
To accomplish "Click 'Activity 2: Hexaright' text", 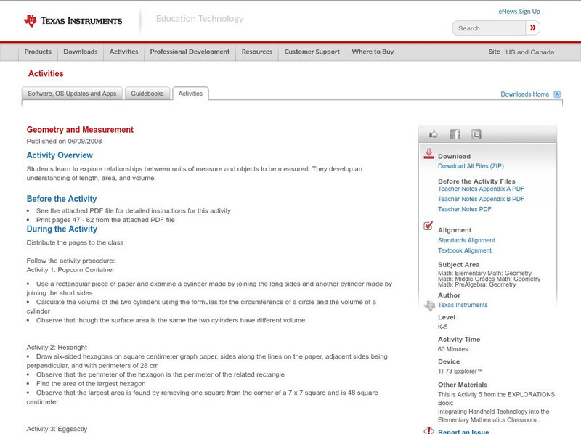I will pyautogui.click(x=57, y=348).
